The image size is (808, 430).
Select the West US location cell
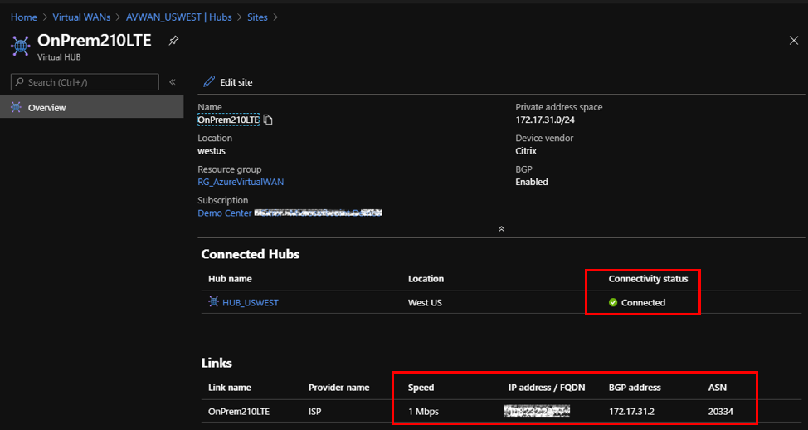pos(425,303)
